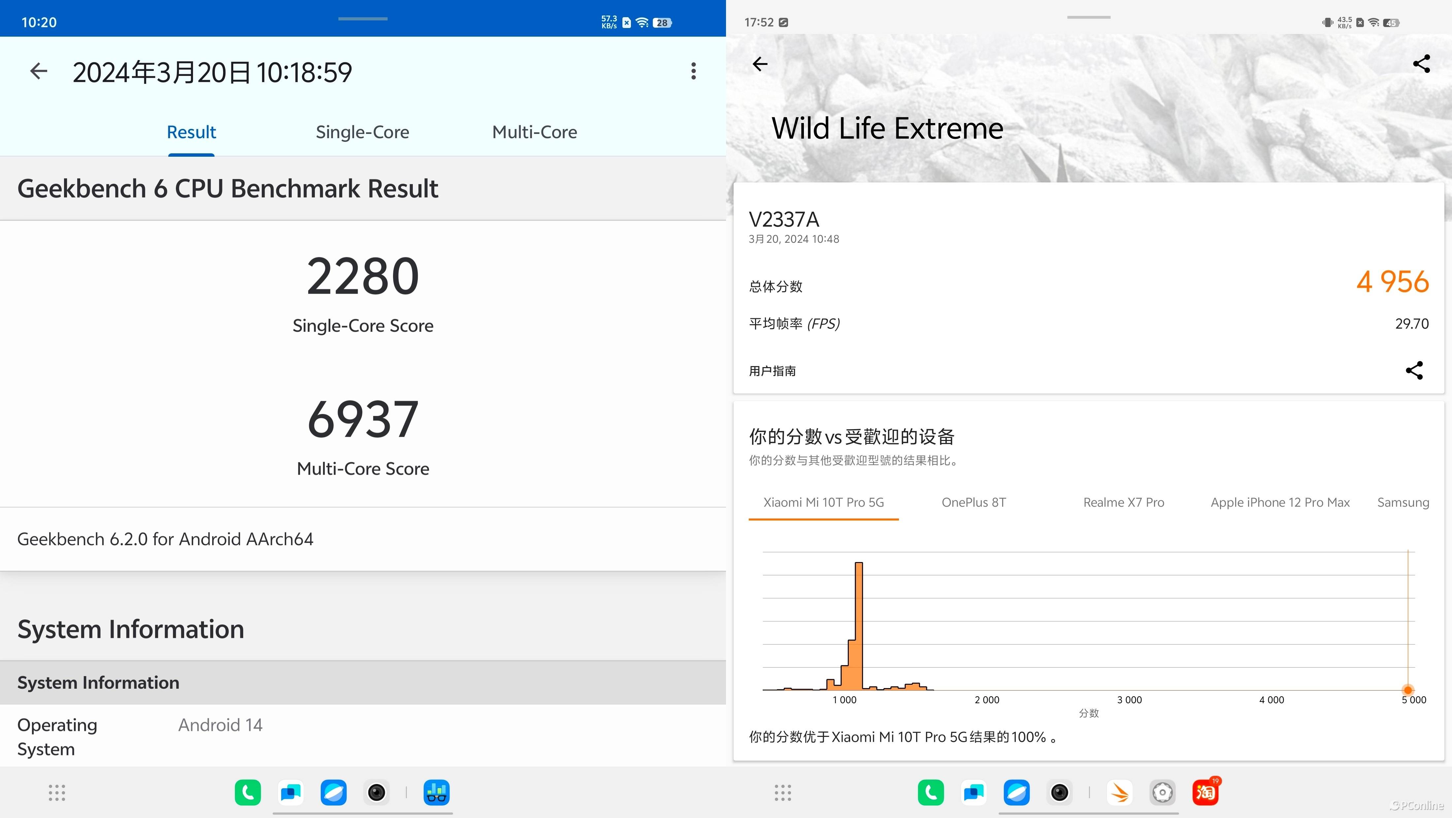Tap the orange score marker on chart
The width and height of the screenshot is (1452, 818).
[1407, 690]
